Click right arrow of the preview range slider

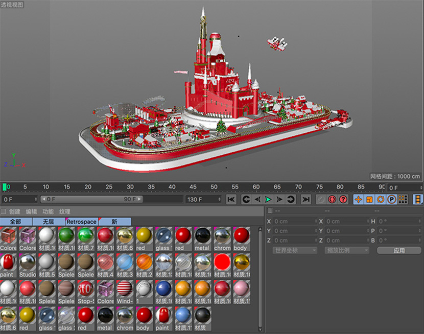pyautogui.click(x=139, y=199)
